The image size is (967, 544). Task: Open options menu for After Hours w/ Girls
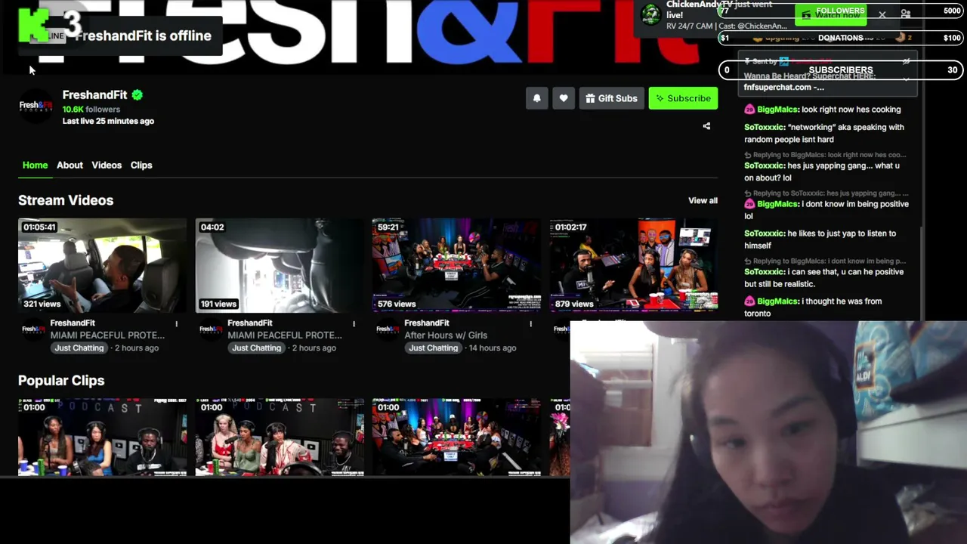click(x=530, y=323)
